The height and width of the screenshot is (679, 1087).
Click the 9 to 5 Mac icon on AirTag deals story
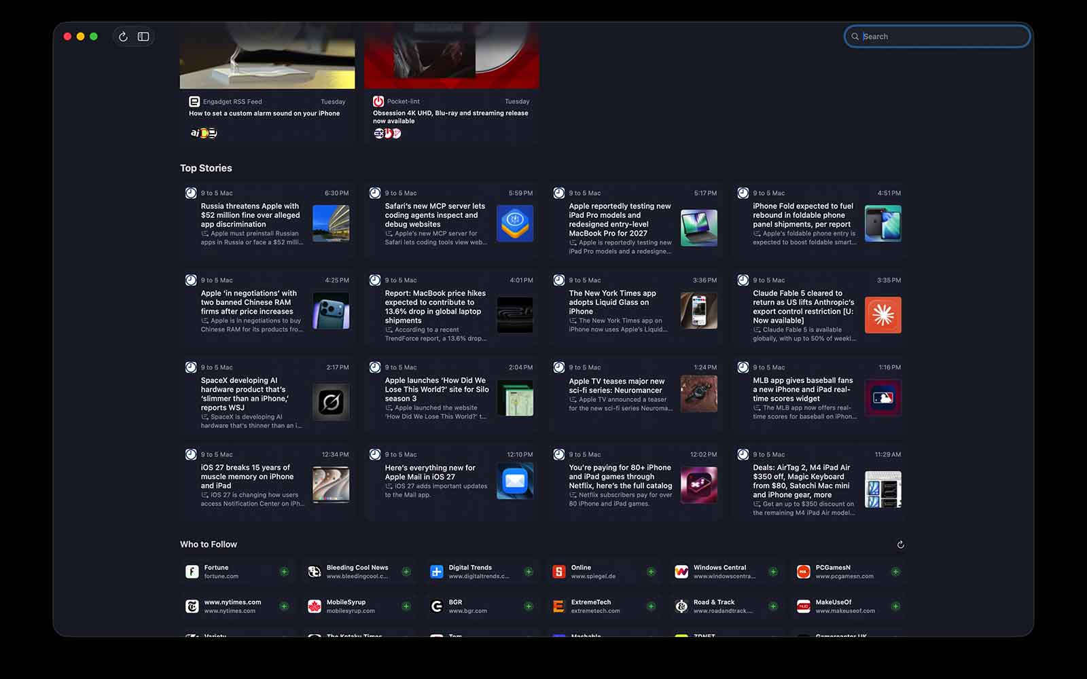click(x=743, y=454)
